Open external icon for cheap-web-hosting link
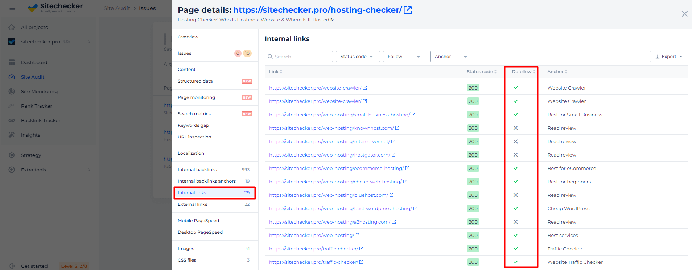692x270 pixels. click(x=405, y=182)
